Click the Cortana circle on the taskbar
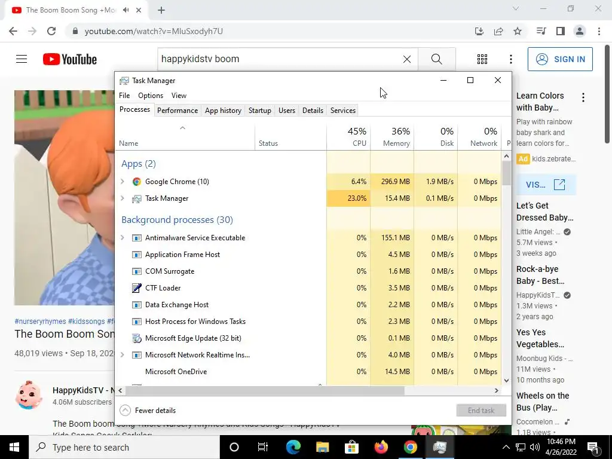The width and height of the screenshot is (612, 459). point(234,447)
